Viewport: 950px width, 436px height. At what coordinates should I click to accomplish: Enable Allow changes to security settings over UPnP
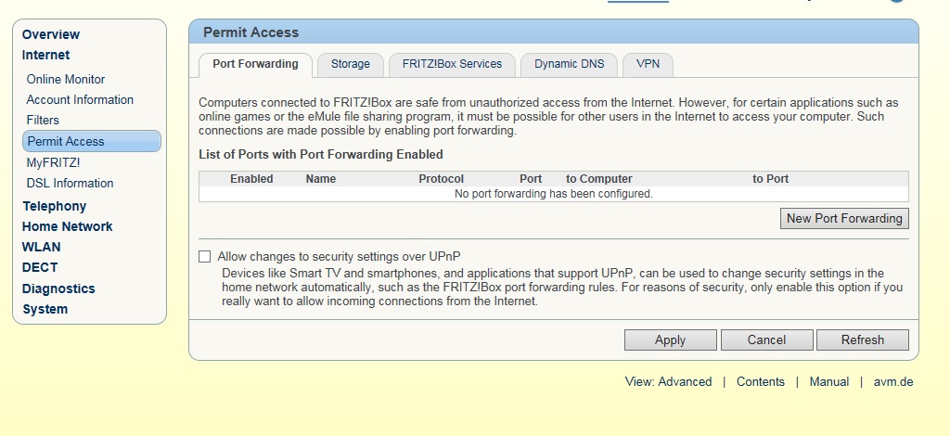point(205,257)
